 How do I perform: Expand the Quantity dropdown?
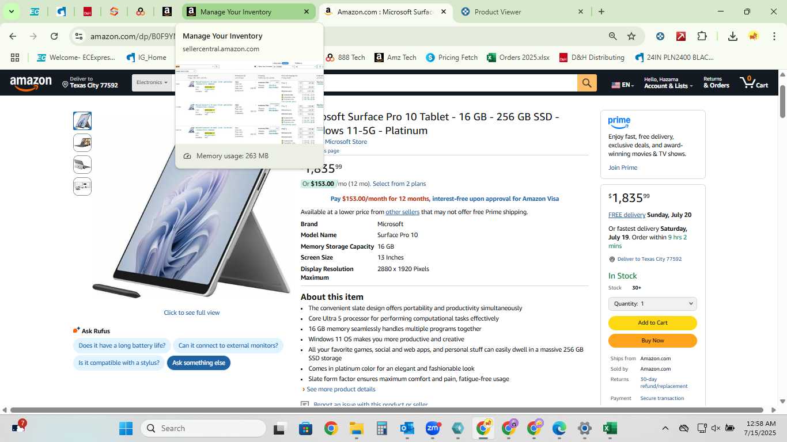tap(653, 303)
